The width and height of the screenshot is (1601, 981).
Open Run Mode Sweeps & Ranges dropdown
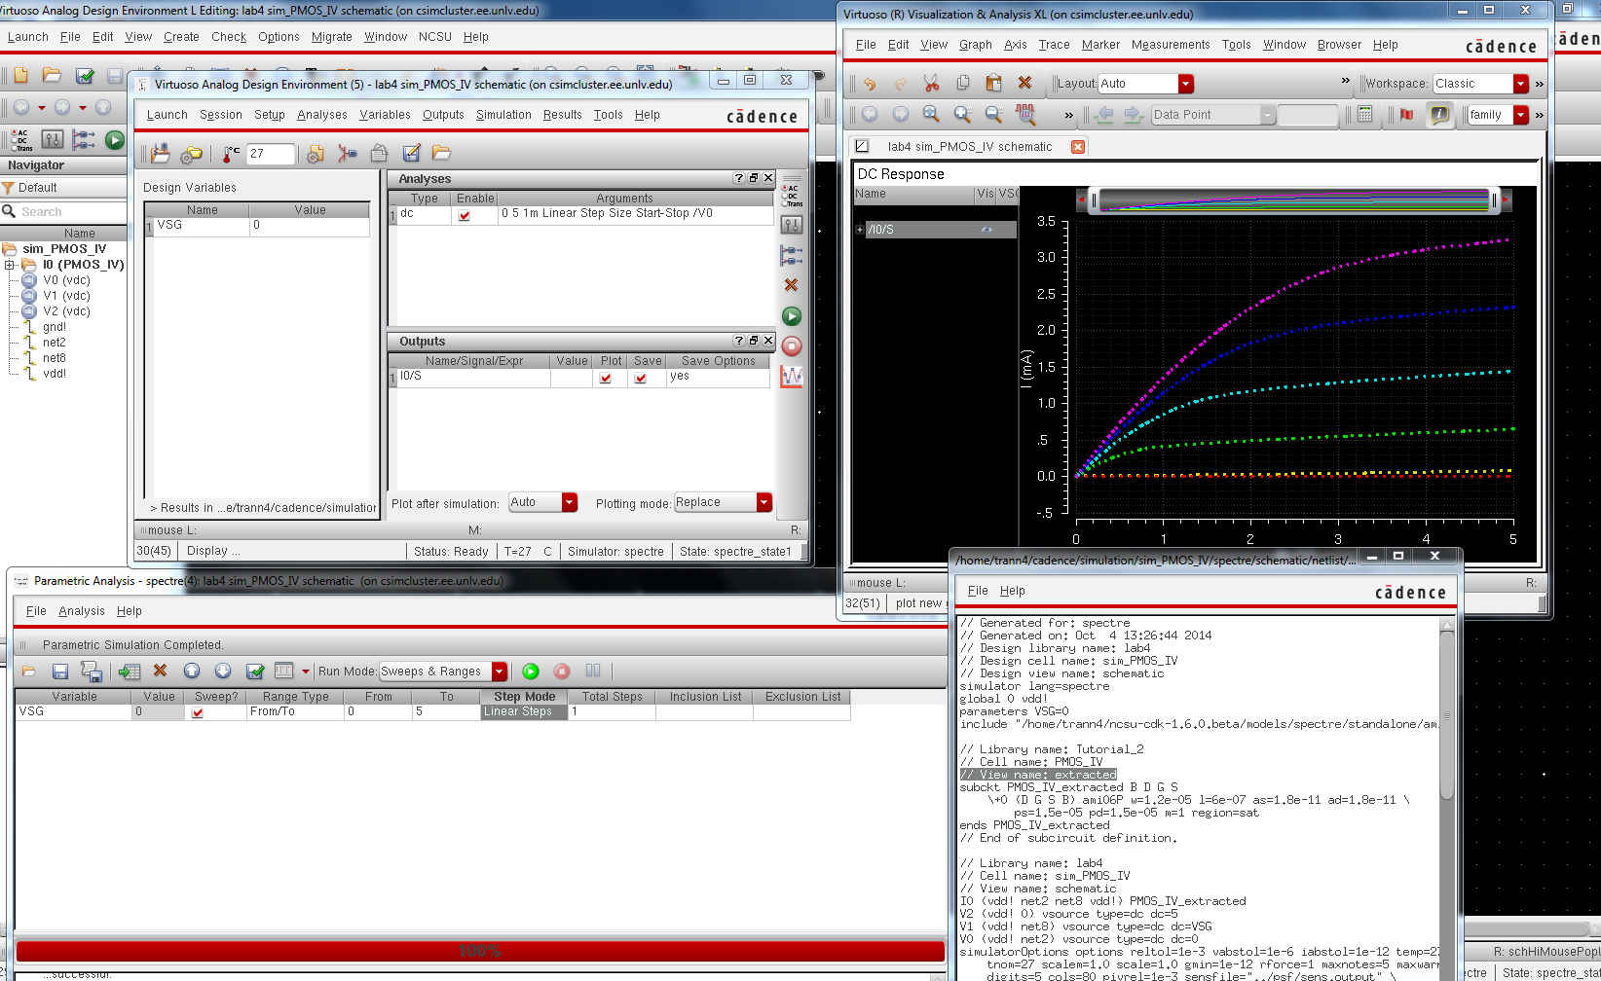443,672
